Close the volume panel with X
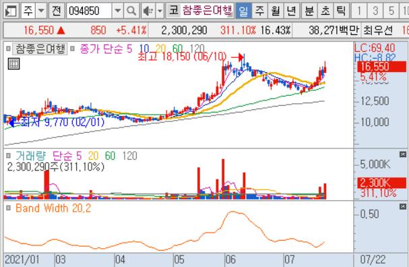Screen dimensions: 409x267 pyautogui.click(x=403, y=154)
